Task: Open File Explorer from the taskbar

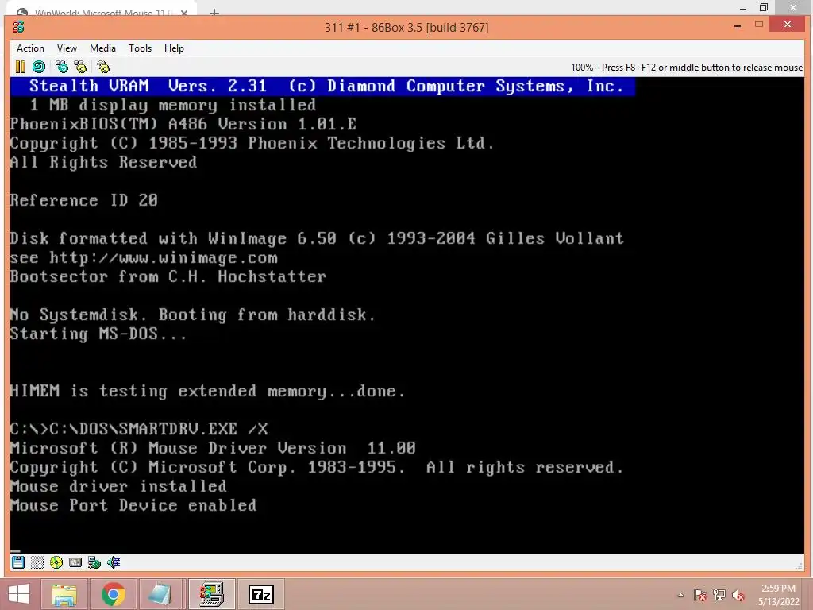Action: 64,594
